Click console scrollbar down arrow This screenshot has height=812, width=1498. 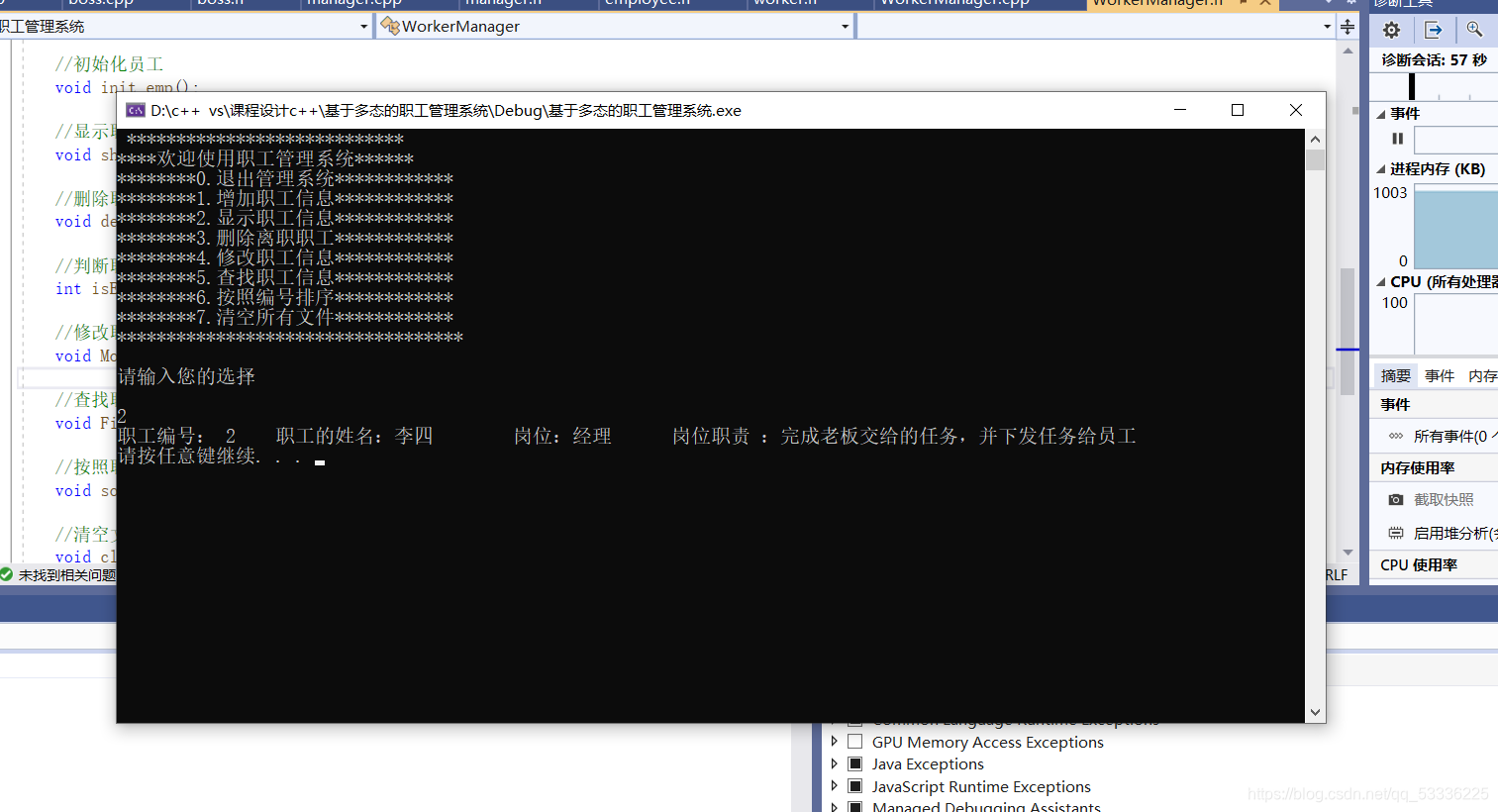point(1315,712)
